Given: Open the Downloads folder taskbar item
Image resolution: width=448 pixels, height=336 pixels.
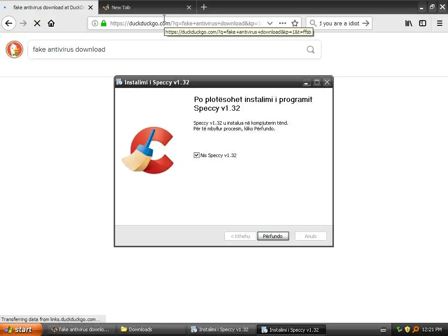Looking at the screenshot, I should point(151,329).
